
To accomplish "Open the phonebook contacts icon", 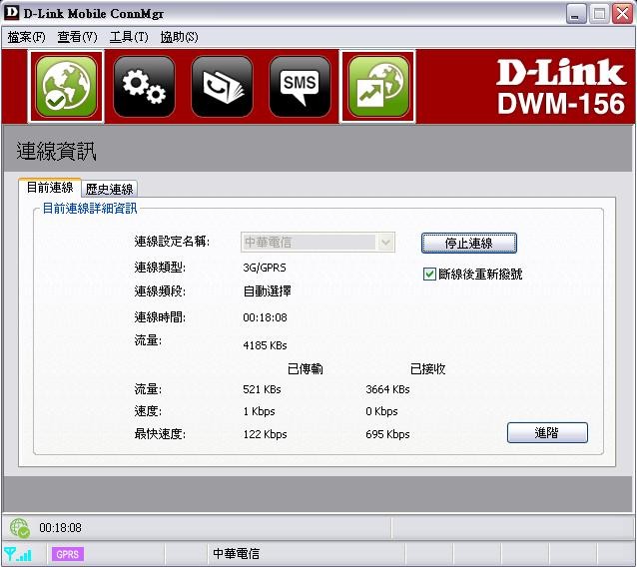I will tap(223, 87).
